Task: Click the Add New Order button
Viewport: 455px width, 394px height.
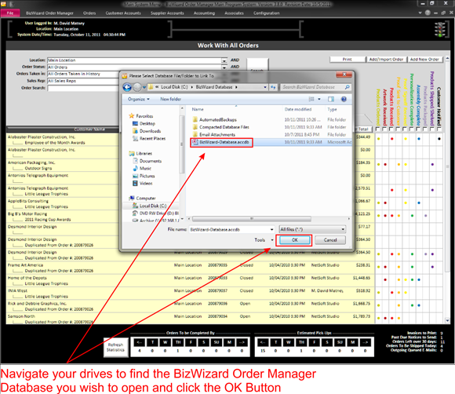Action: (x=424, y=59)
